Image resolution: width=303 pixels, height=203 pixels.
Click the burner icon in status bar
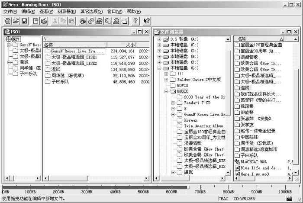tap(289, 199)
